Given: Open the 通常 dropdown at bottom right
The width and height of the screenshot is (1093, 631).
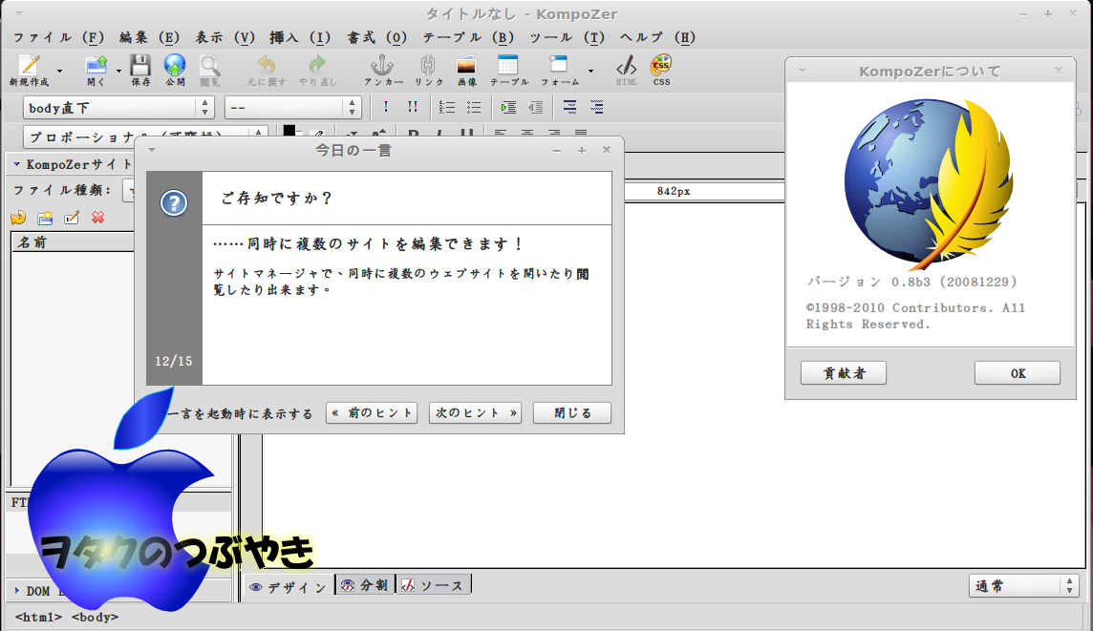Looking at the screenshot, I should 1024,586.
